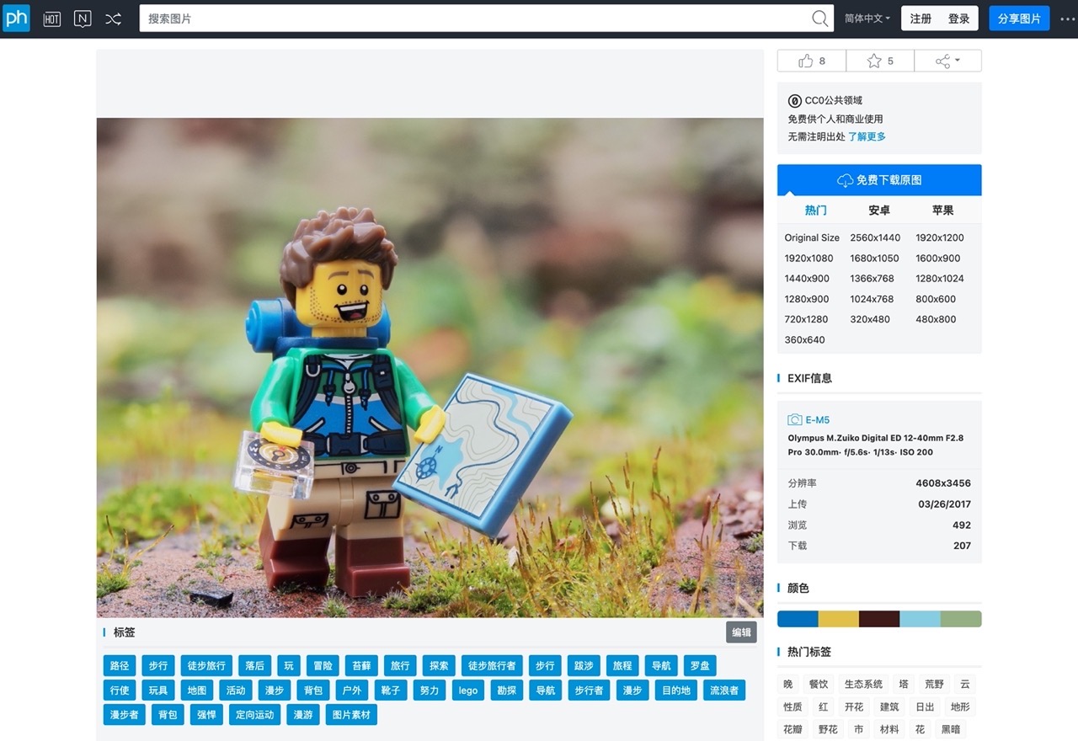Image resolution: width=1078 pixels, height=741 pixels.
Task: Open the 罗盘 tag
Action: pos(700,665)
